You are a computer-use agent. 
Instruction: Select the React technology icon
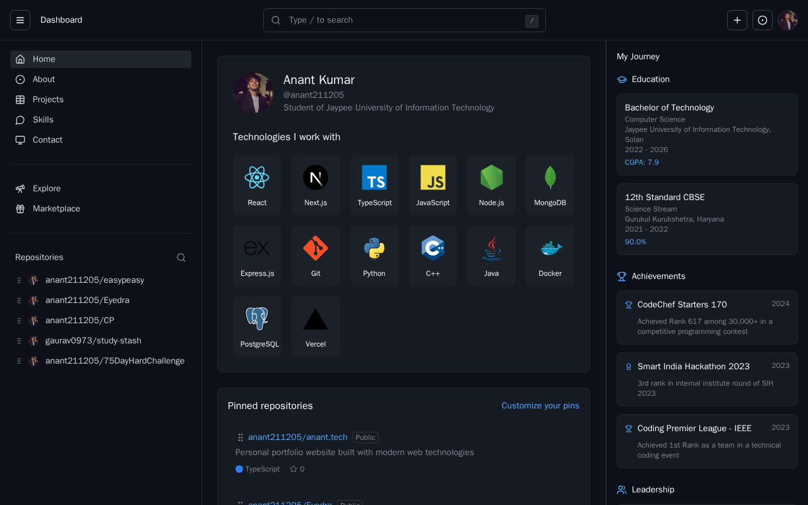coord(257,177)
